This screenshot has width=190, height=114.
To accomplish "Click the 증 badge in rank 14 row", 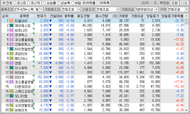I will (12, 82).
